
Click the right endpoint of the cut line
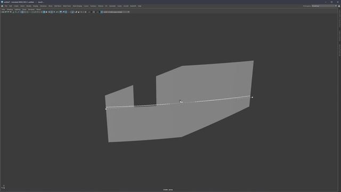252,97
